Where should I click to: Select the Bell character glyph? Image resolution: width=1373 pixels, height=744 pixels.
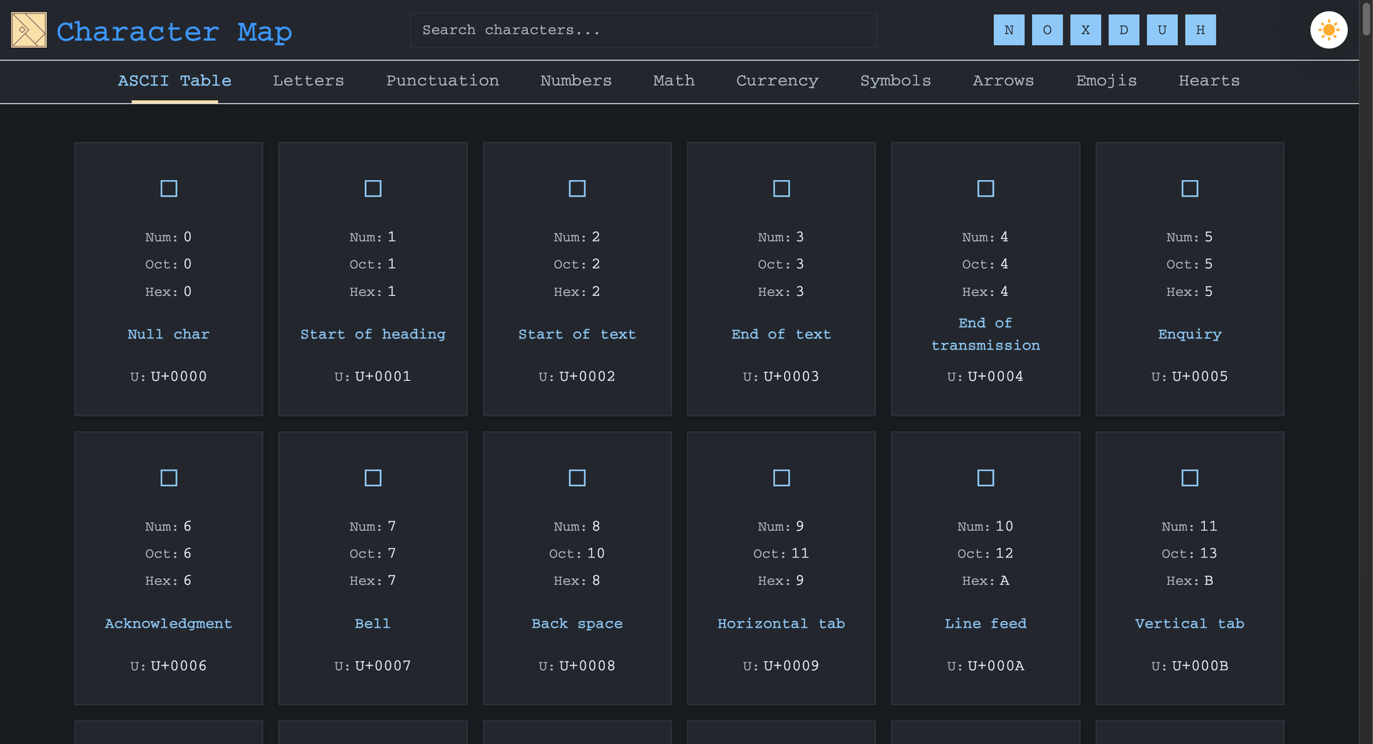[373, 477]
